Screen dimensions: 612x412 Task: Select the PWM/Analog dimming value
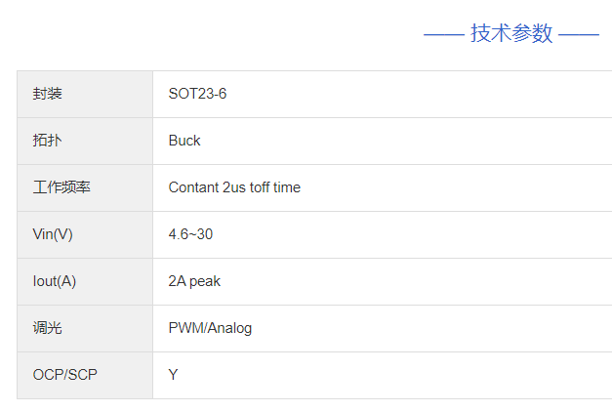pos(210,328)
